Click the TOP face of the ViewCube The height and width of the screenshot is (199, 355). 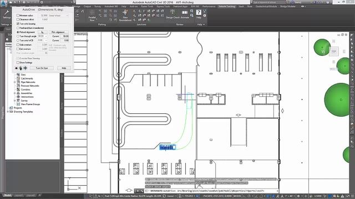334,51
